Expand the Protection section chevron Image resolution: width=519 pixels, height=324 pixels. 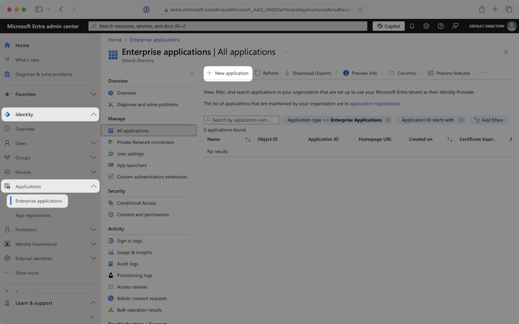pyautogui.click(x=93, y=230)
